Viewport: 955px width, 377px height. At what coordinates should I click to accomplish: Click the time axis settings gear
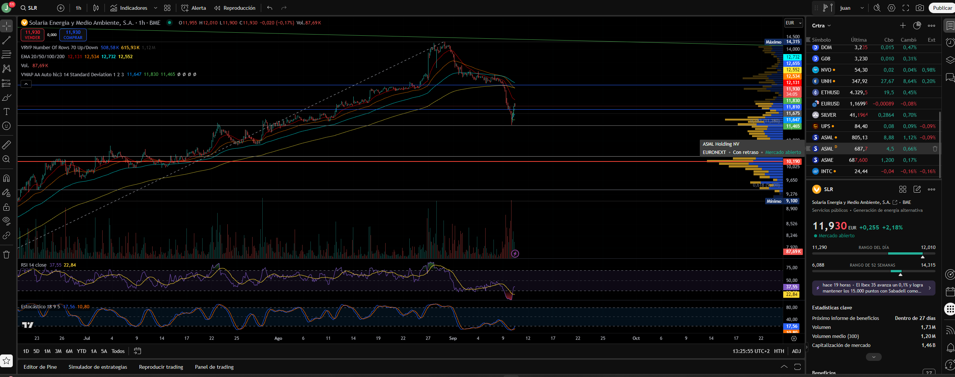(794, 338)
